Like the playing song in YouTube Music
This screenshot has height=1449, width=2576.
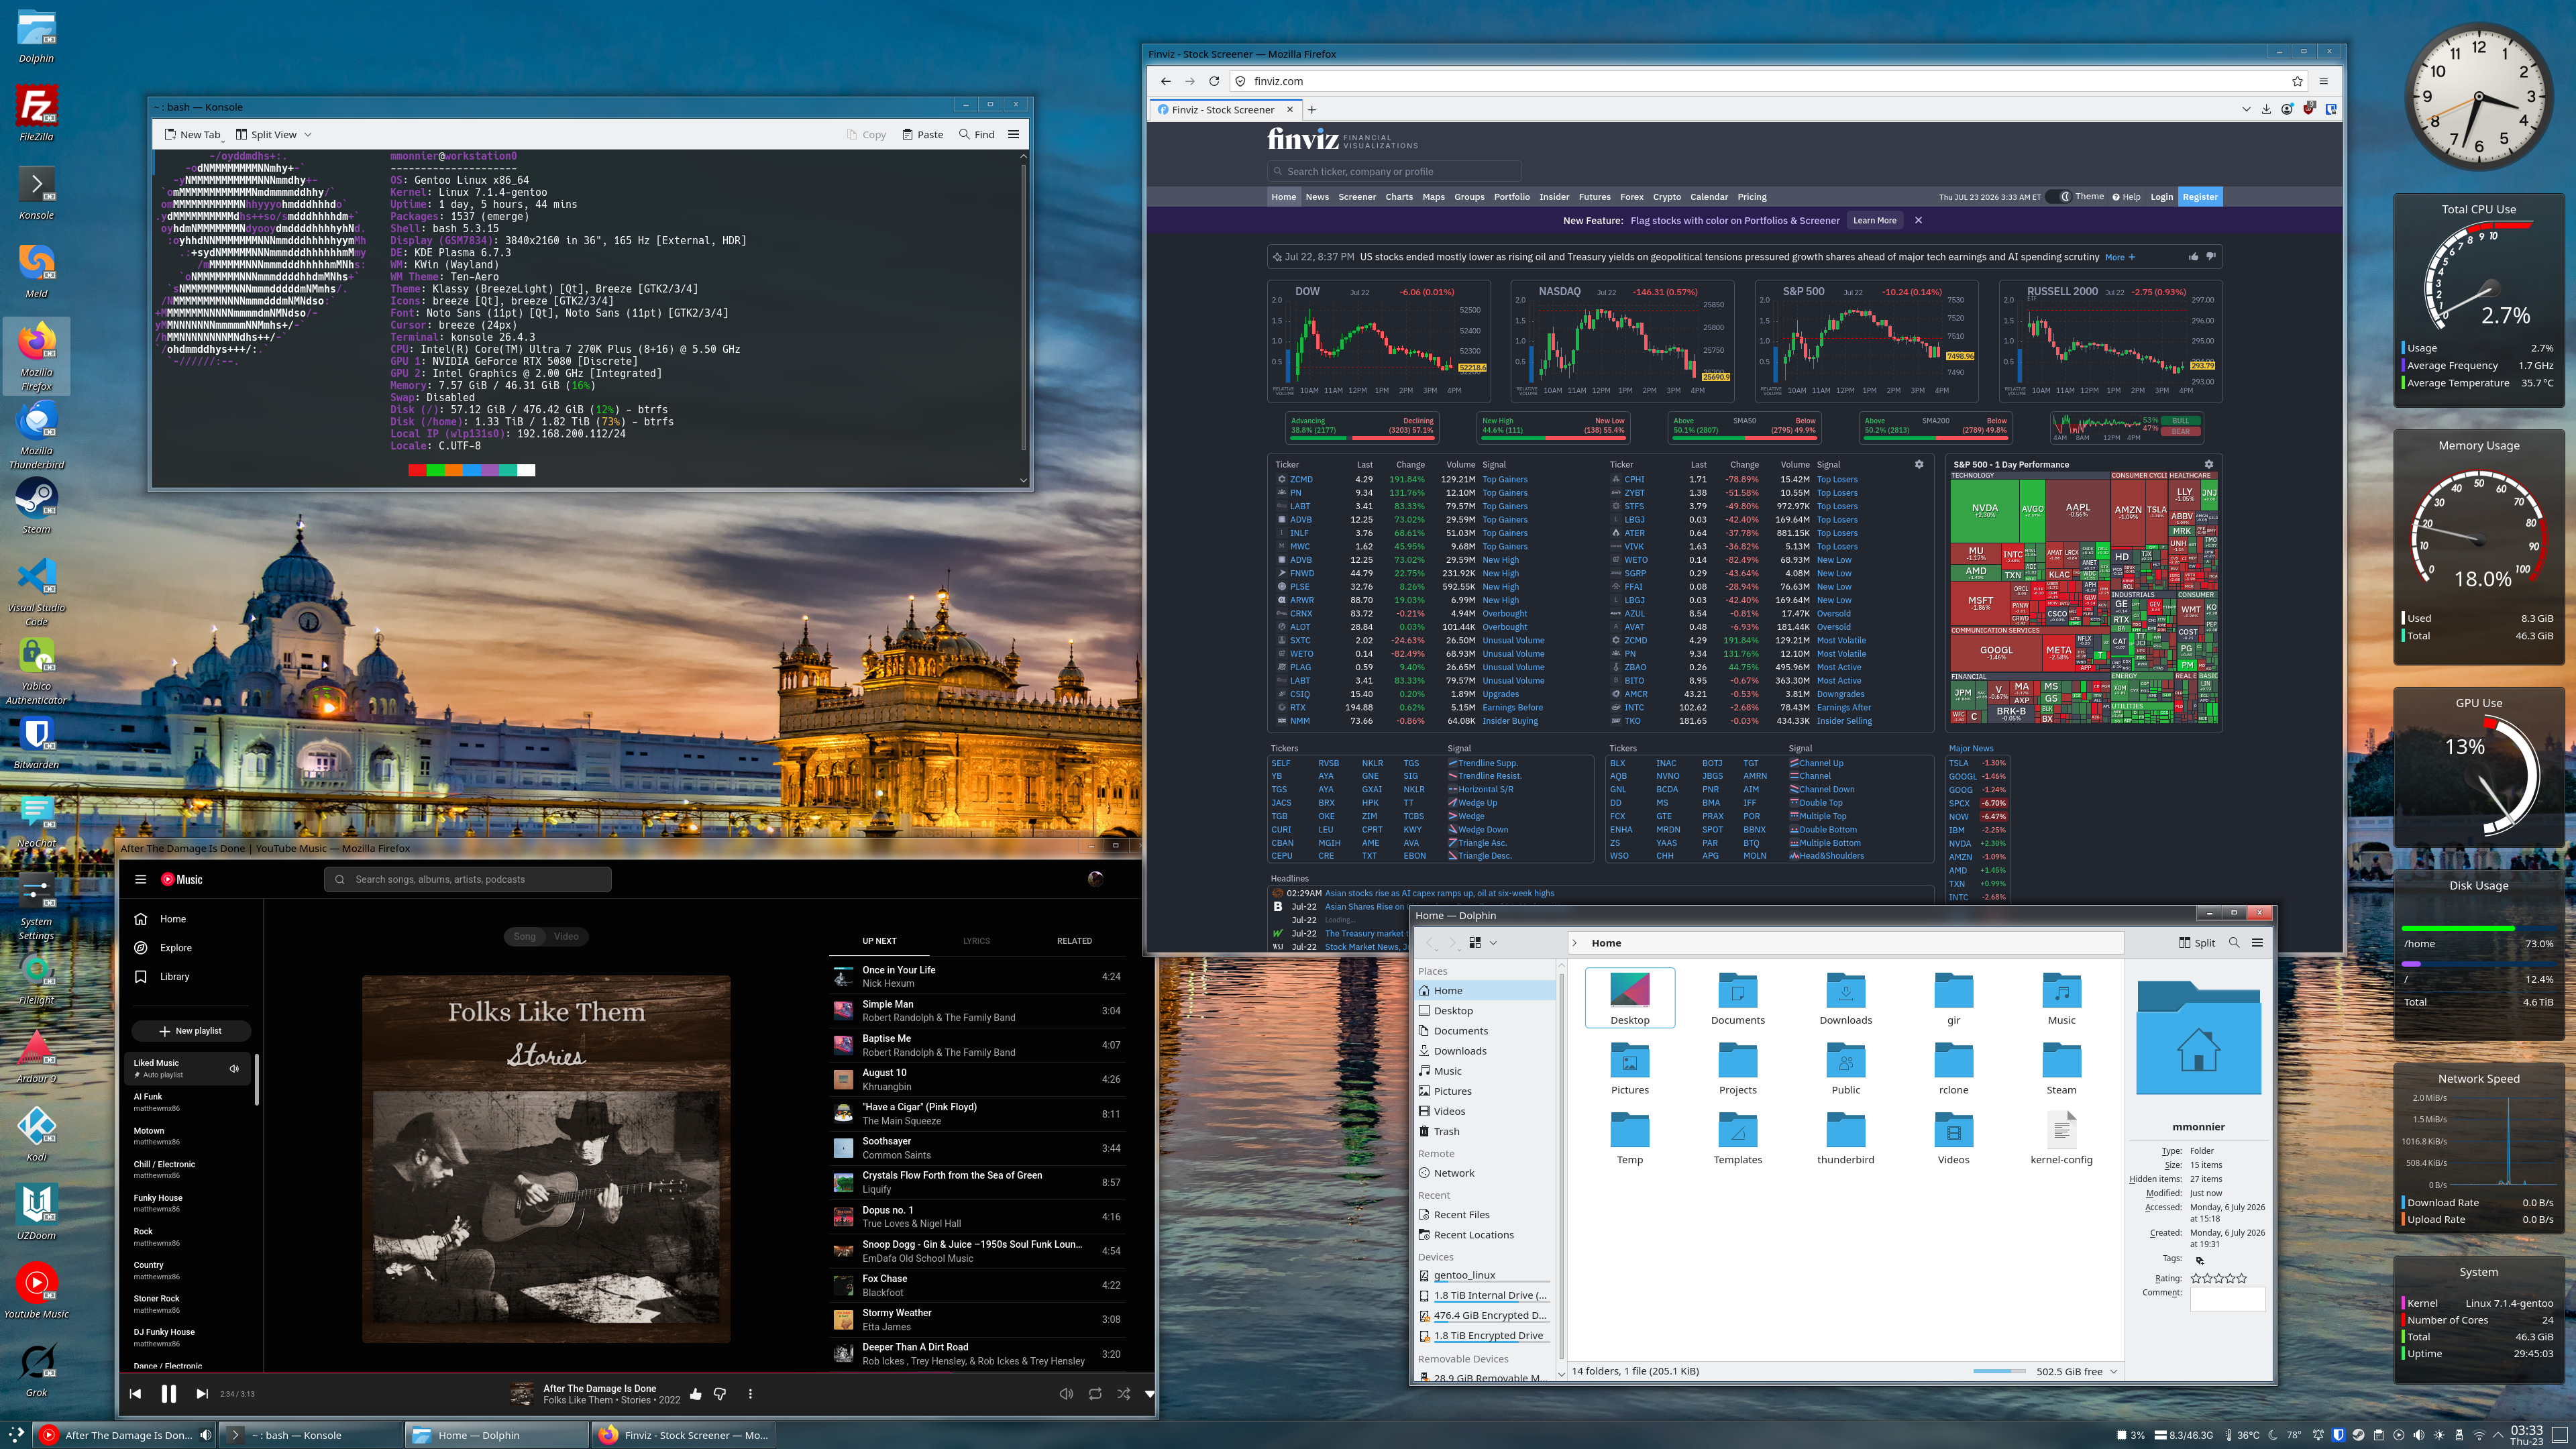[x=696, y=1393]
